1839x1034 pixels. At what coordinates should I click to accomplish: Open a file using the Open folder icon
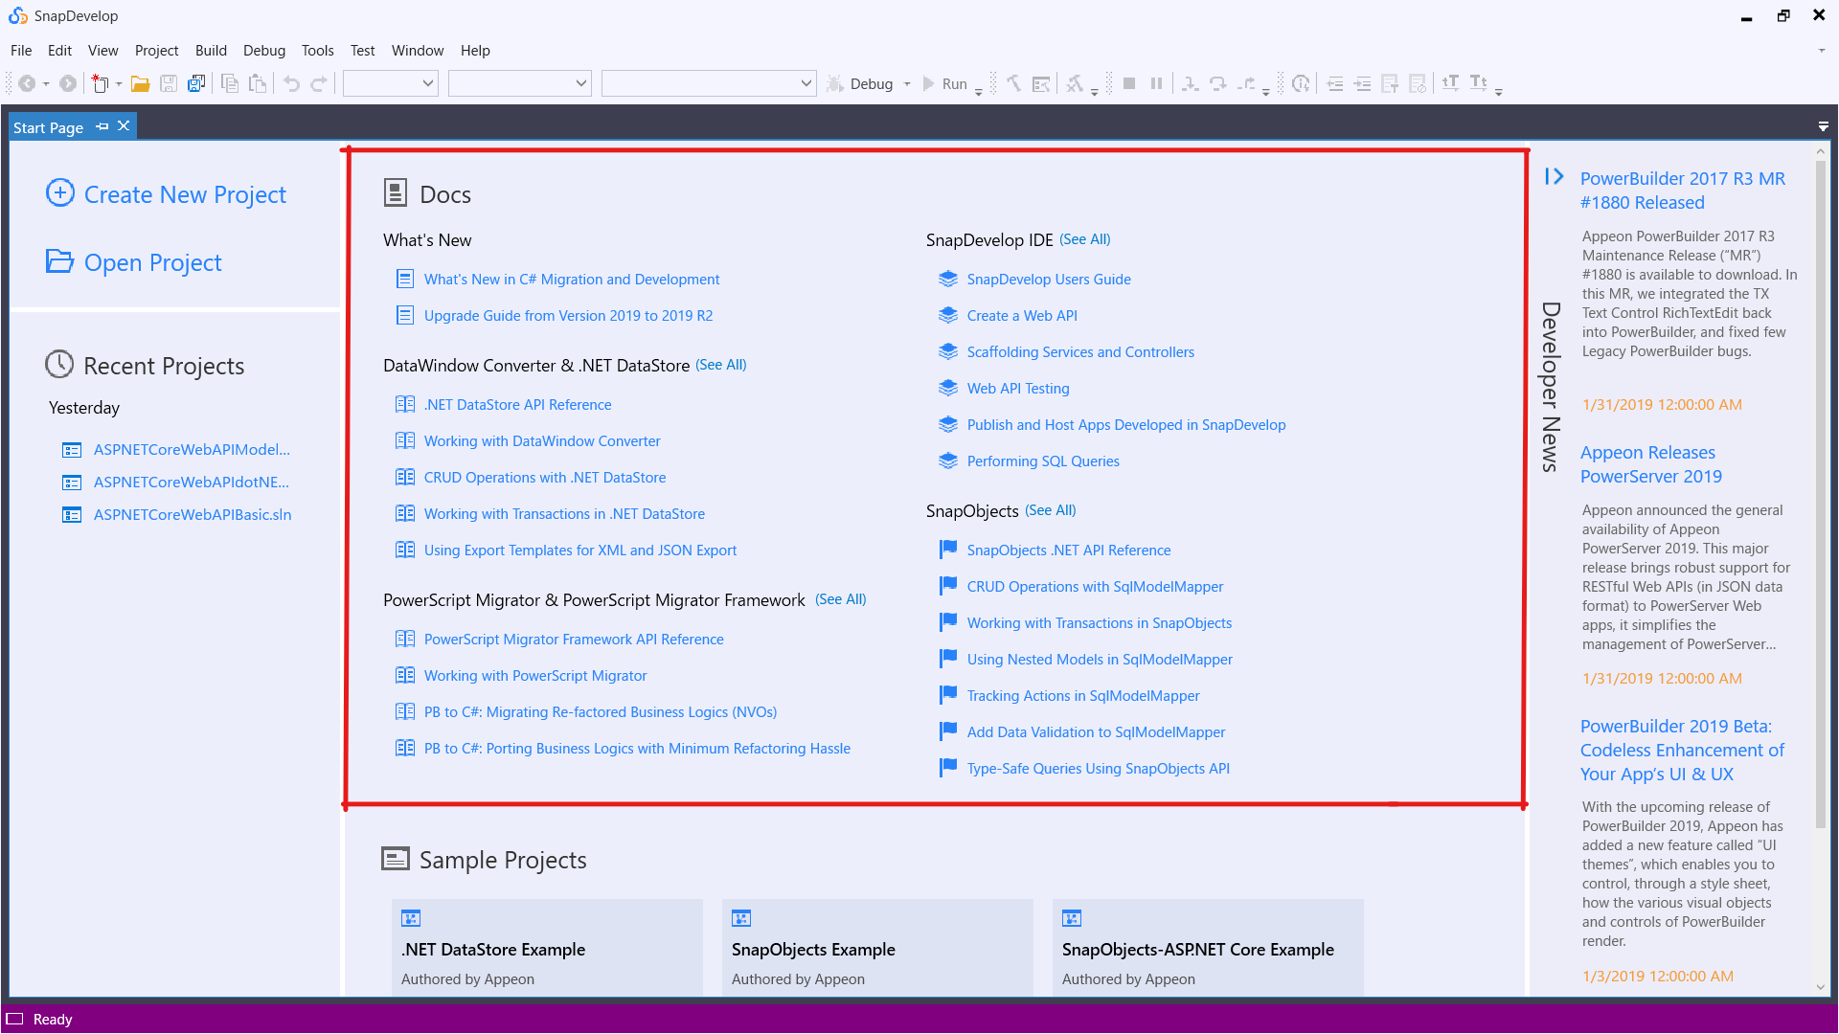[140, 83]
